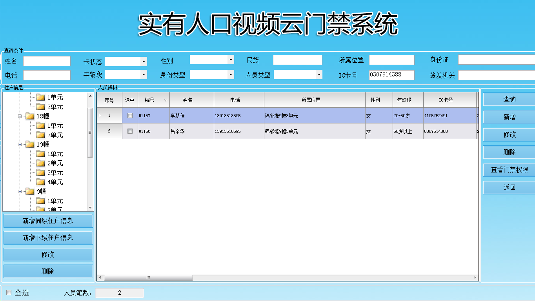Click the name cell 李梦佳
Image resolution: width=535 pixels, height=301 pixels.
(192, 116)
